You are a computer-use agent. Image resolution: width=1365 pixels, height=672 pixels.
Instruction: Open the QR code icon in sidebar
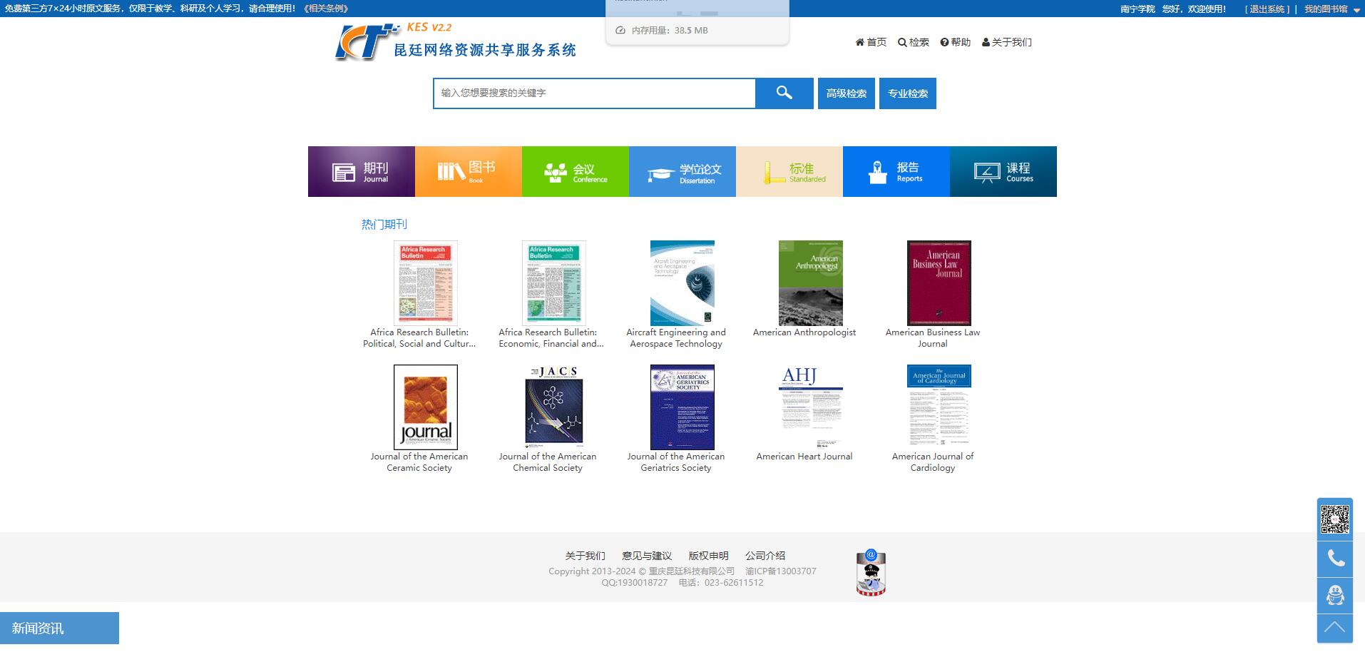1334,519
